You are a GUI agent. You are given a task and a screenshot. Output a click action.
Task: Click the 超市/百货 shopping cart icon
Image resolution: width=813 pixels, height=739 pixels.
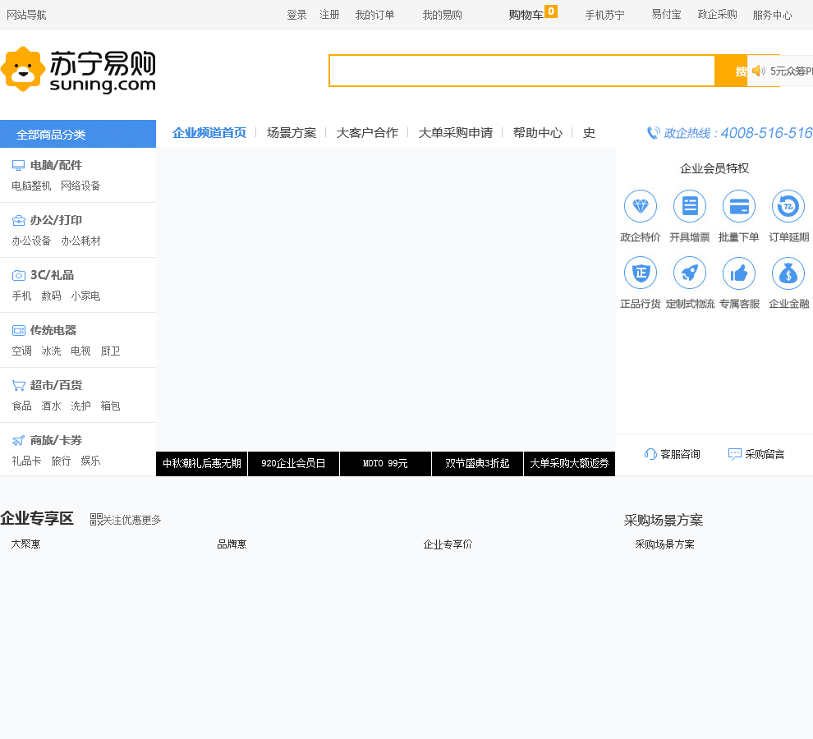(x=18, y=385)
